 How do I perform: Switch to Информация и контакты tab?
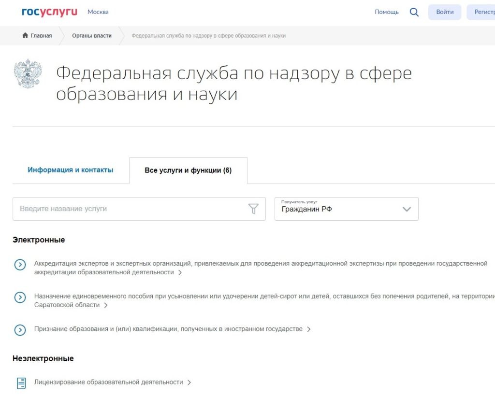[71, 170]
